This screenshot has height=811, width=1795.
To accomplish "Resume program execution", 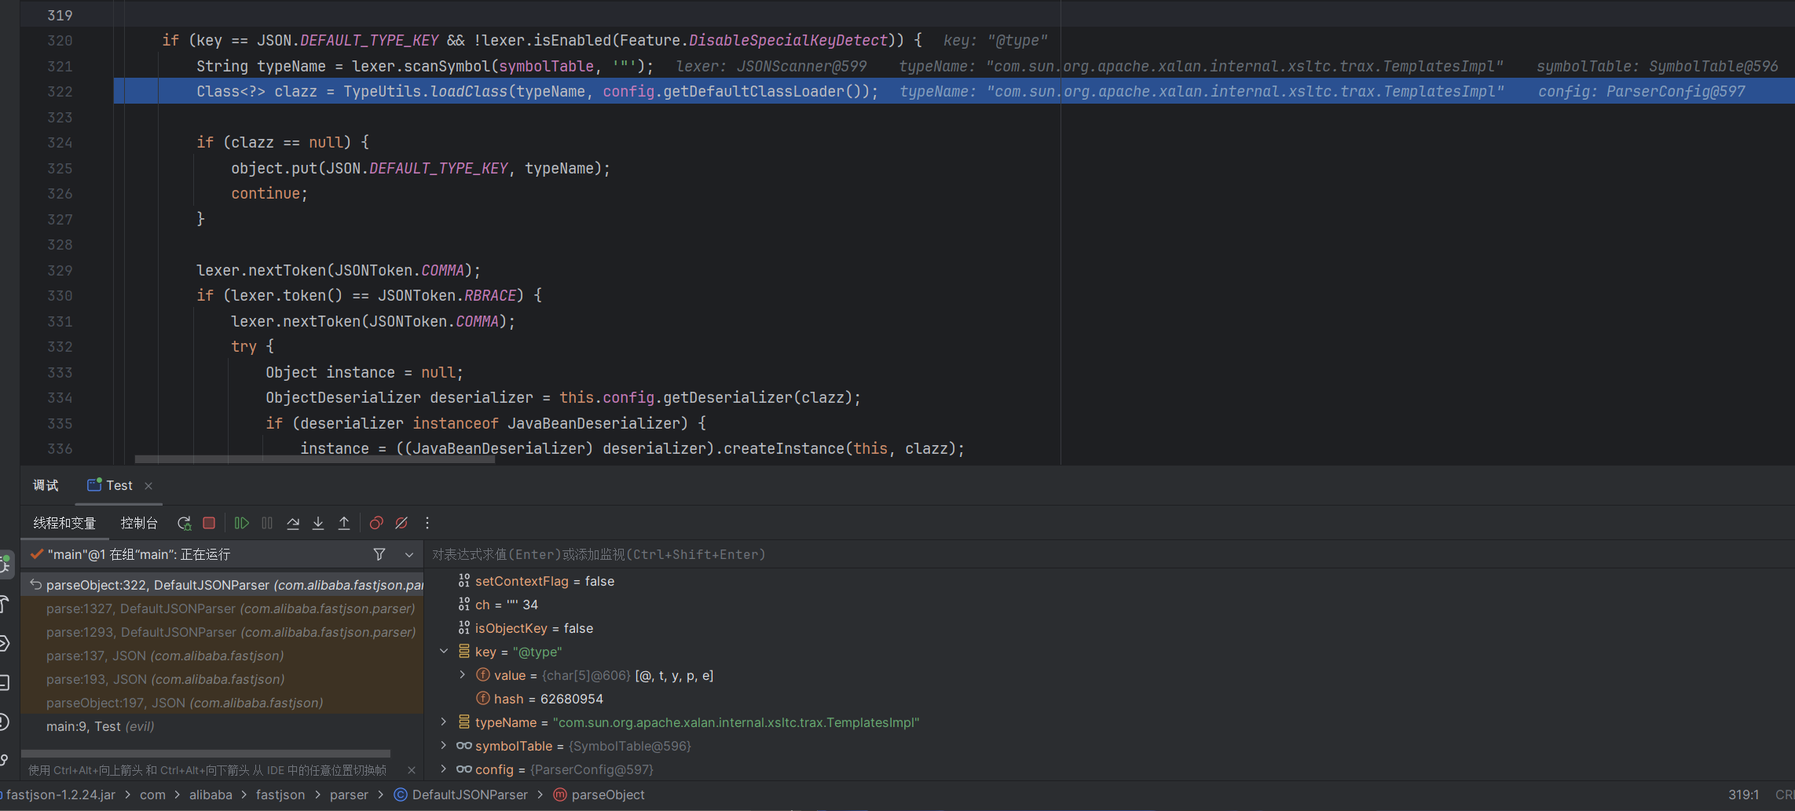I will point(242,523).
